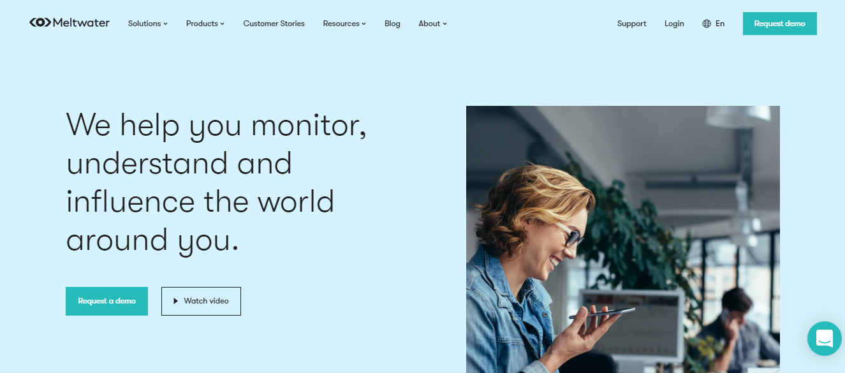Click the Meltwater wordmark text
The width and height of the screenshot is (845, 373).
[x=82, y=23]
